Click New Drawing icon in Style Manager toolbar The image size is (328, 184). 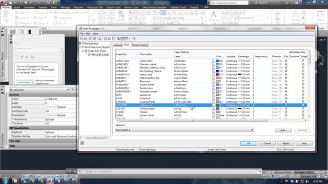(x=81, y=39)
